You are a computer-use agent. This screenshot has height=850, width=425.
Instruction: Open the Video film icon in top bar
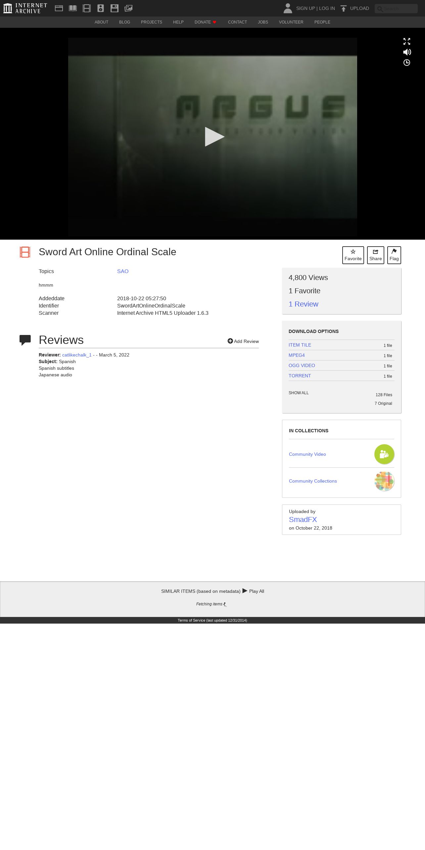(x=87, y=8)
